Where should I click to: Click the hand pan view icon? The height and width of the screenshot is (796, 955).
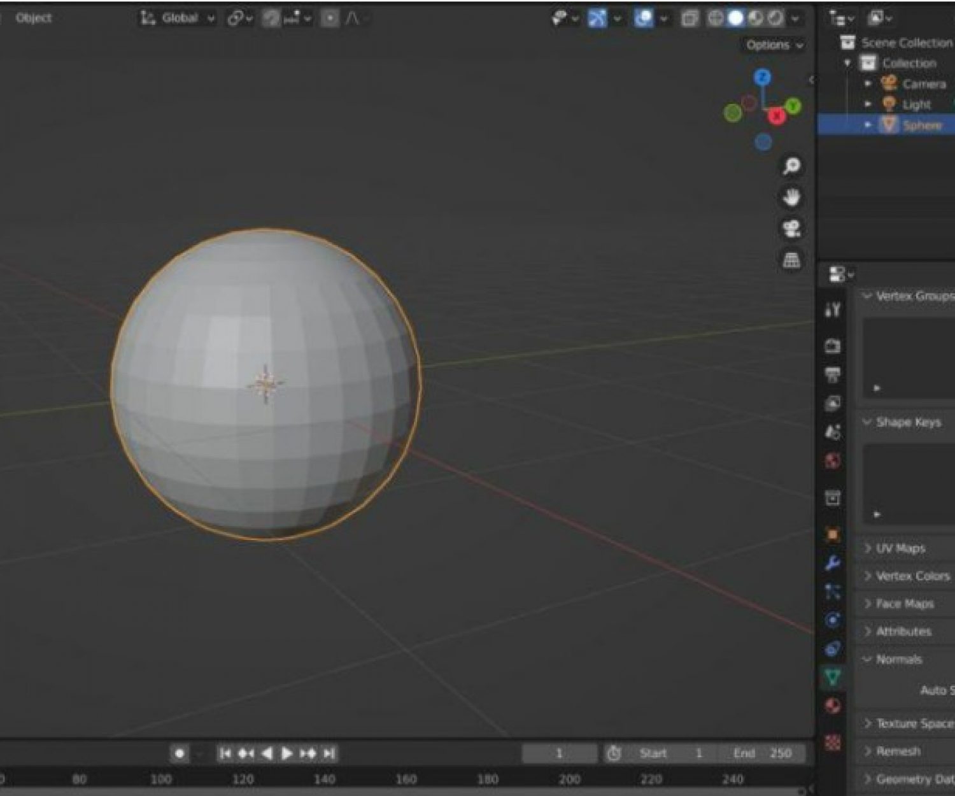coord(791,197)
